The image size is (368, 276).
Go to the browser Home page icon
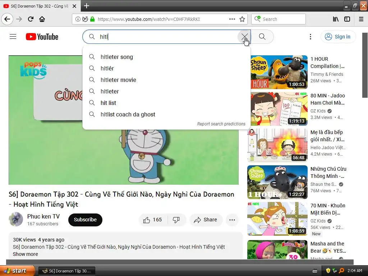(x=42, y=19)
